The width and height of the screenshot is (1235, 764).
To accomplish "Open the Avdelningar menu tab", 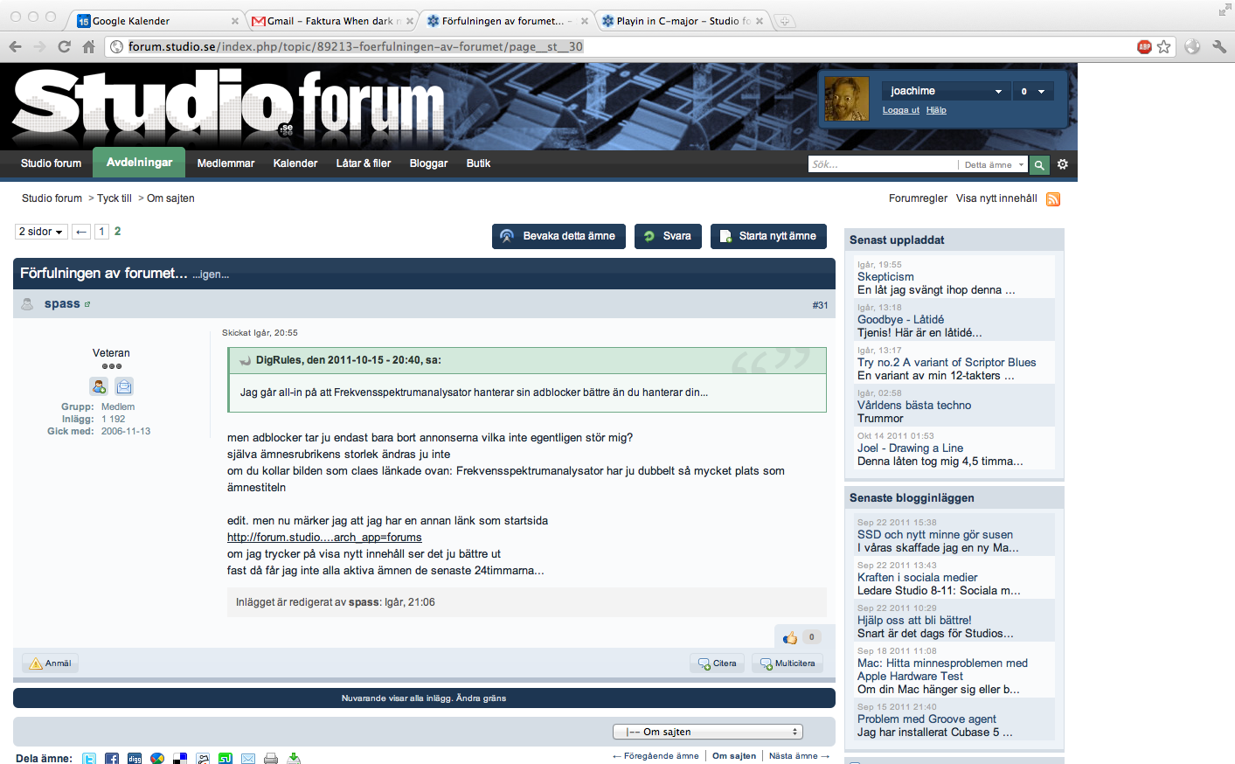I will pos(139,163).
